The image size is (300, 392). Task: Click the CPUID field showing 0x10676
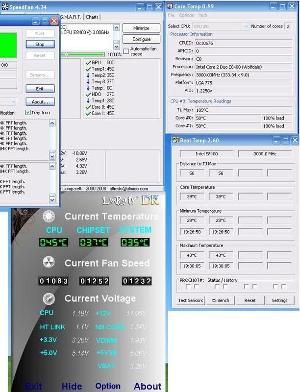pos(243,43)
